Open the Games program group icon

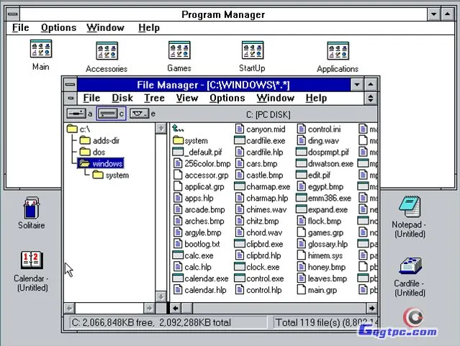(x=179, y=50)
